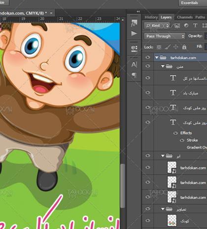Select the متن group name

point(180,66)
